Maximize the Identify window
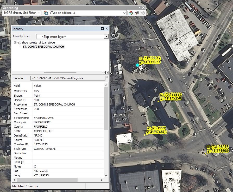This screenshot has height=192, width=233. pos(103,29)
